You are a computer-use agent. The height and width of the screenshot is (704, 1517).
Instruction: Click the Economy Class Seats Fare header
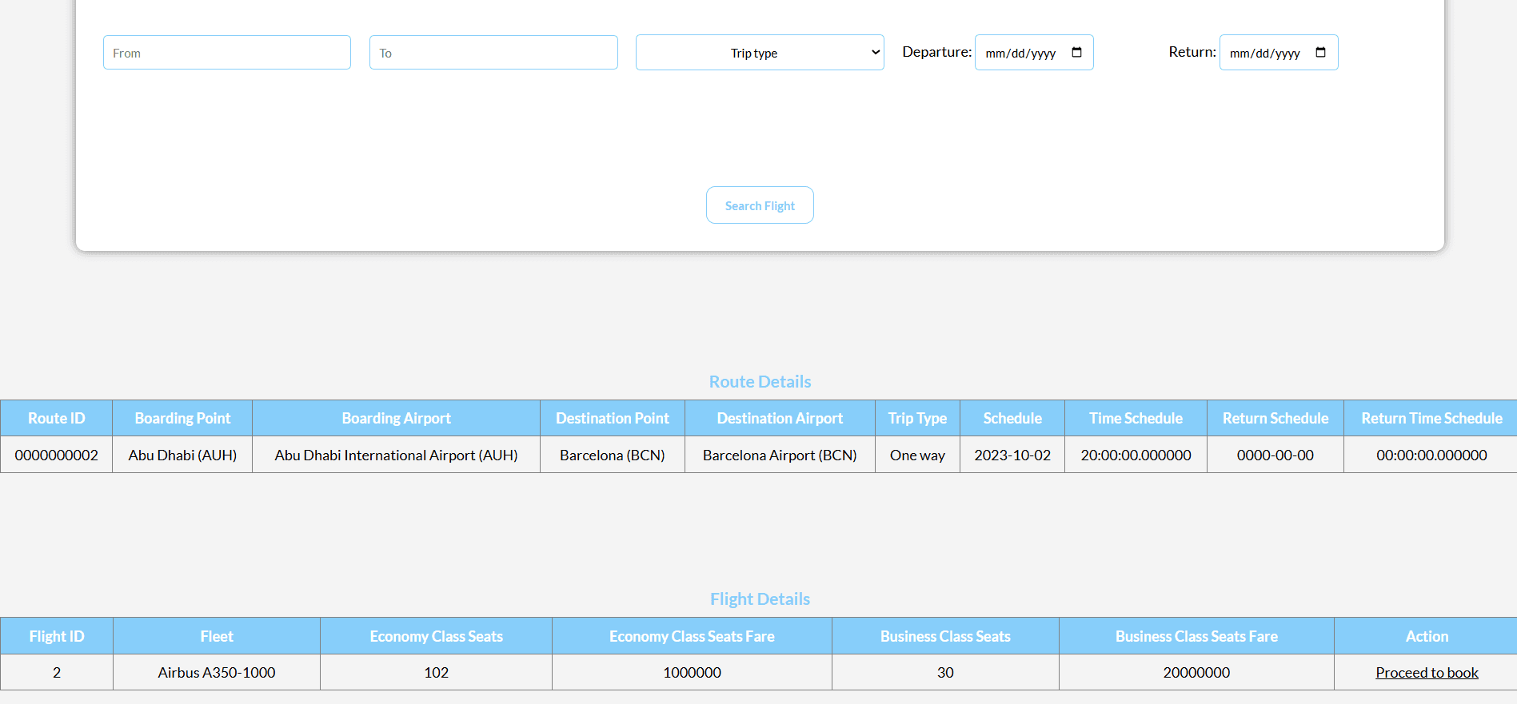pyautogui.click(x=692, y=636)
